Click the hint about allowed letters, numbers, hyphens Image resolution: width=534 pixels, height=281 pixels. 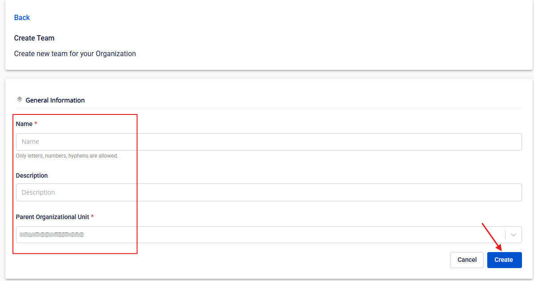[x=67, y=156]
